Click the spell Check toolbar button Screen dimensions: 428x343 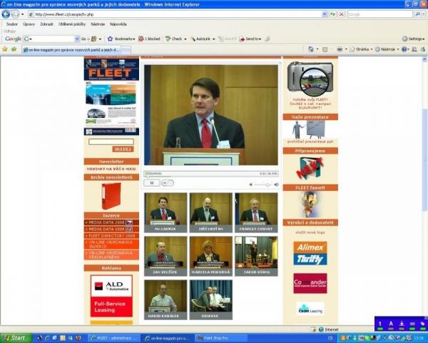pos(175,39)
